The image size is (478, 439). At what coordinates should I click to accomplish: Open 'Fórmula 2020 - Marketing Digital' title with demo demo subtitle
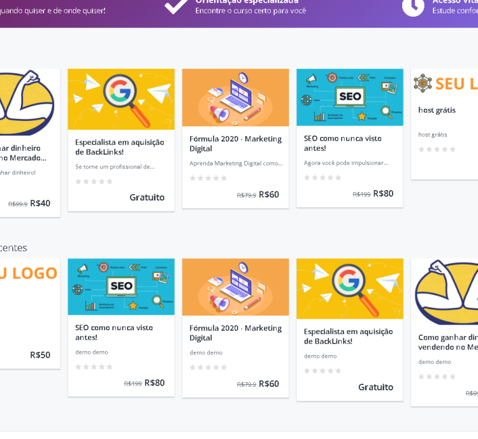(x=235, y=333)
